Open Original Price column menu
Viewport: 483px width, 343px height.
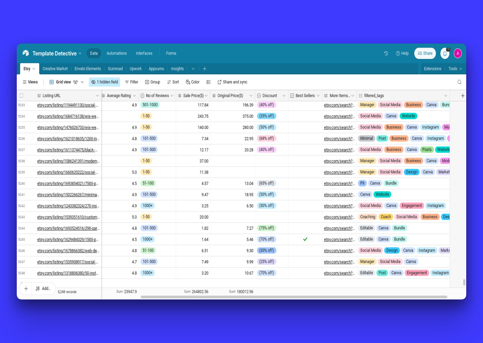251,96
